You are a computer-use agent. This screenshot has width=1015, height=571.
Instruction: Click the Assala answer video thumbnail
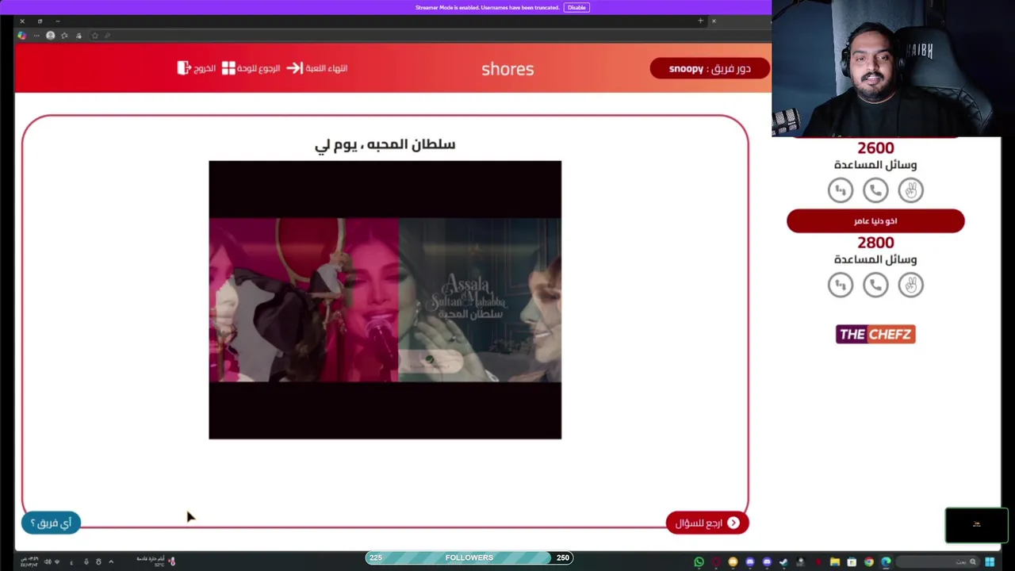[385, 300]
